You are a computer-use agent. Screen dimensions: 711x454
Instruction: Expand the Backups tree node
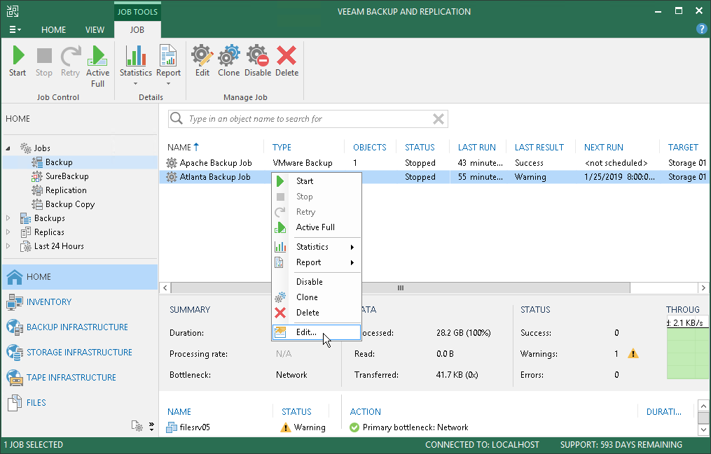click(x=8, y=218)
